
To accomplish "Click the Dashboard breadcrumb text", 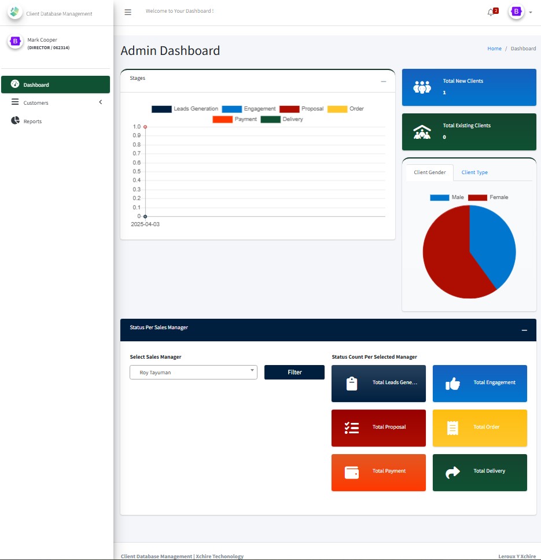I will coord(523,49).
